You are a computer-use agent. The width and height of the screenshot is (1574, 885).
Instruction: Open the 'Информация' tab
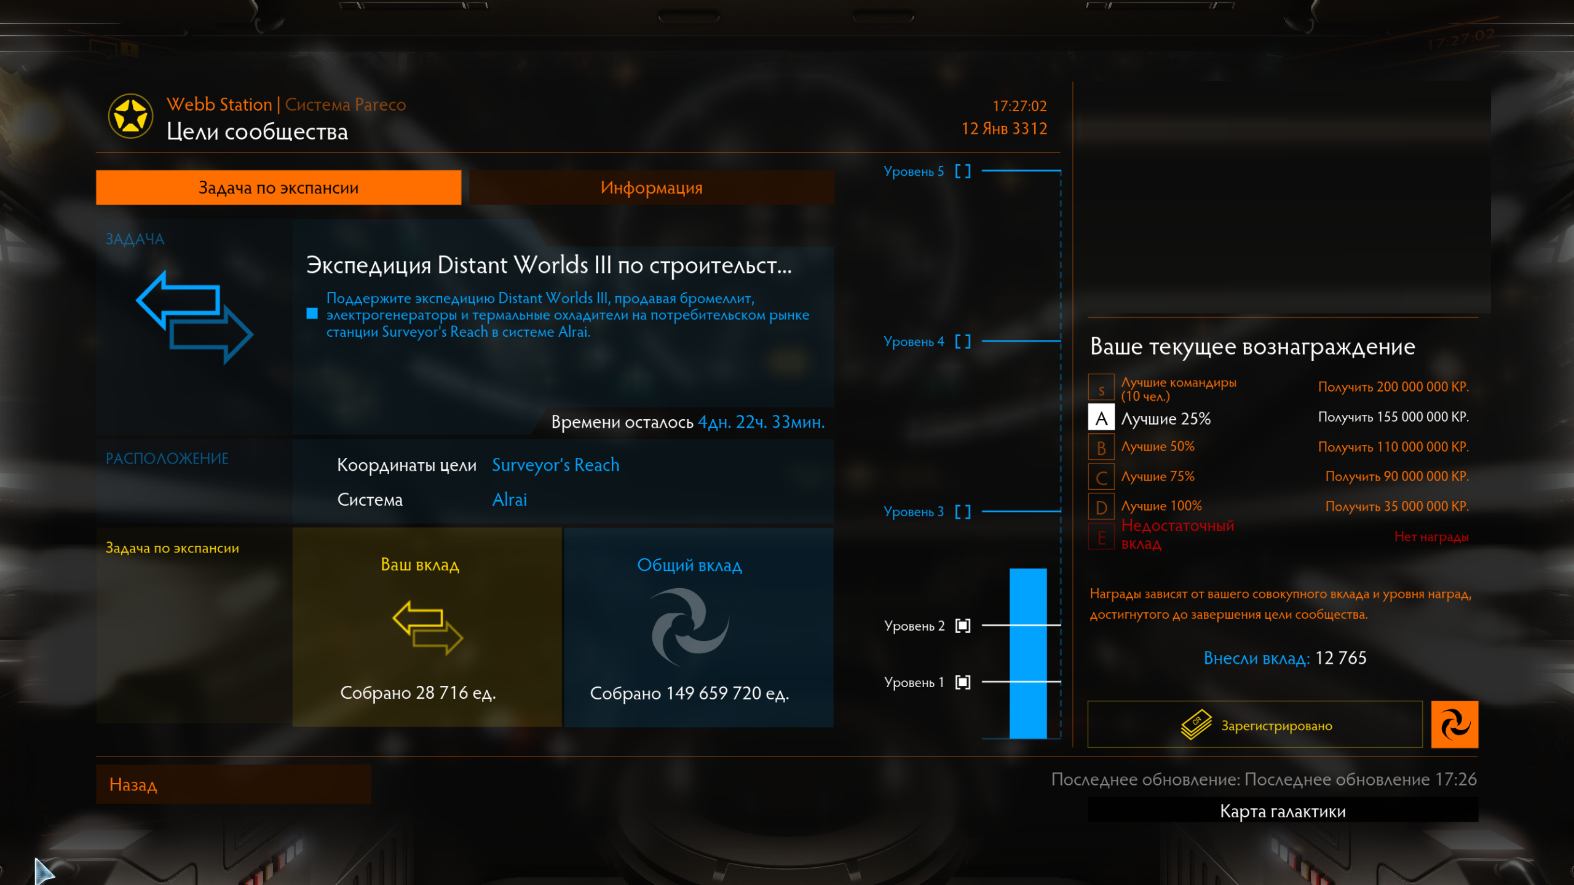651,187
